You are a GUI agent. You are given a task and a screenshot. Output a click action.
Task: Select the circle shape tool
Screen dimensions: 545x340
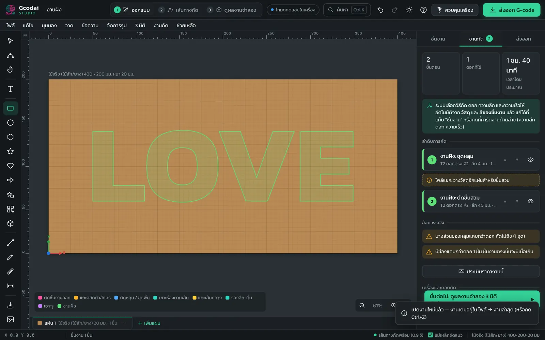tap(10, 122)
